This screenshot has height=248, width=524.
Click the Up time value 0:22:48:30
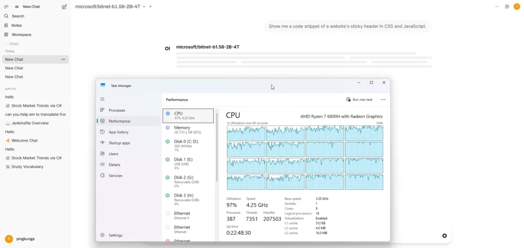238,233
